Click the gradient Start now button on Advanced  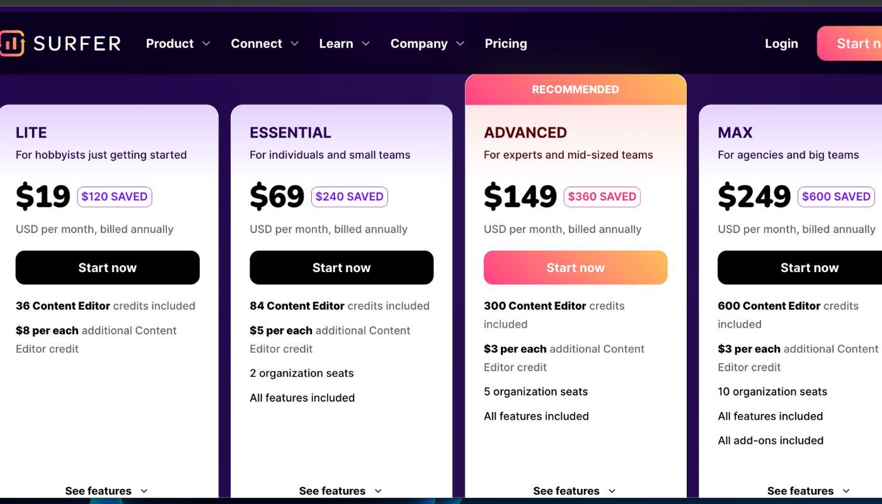pos(575,267)
